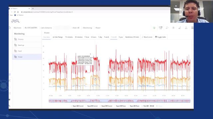Click the chart range navigator strip
Viewport: 213px width, 119px height.
tap(119, 101)
